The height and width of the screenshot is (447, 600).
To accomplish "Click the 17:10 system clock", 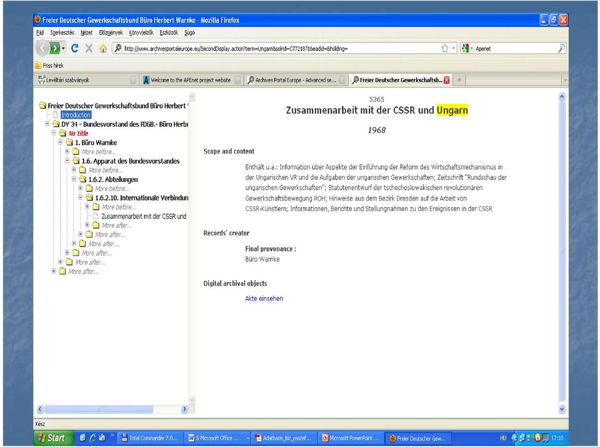I will pos(557,438).
